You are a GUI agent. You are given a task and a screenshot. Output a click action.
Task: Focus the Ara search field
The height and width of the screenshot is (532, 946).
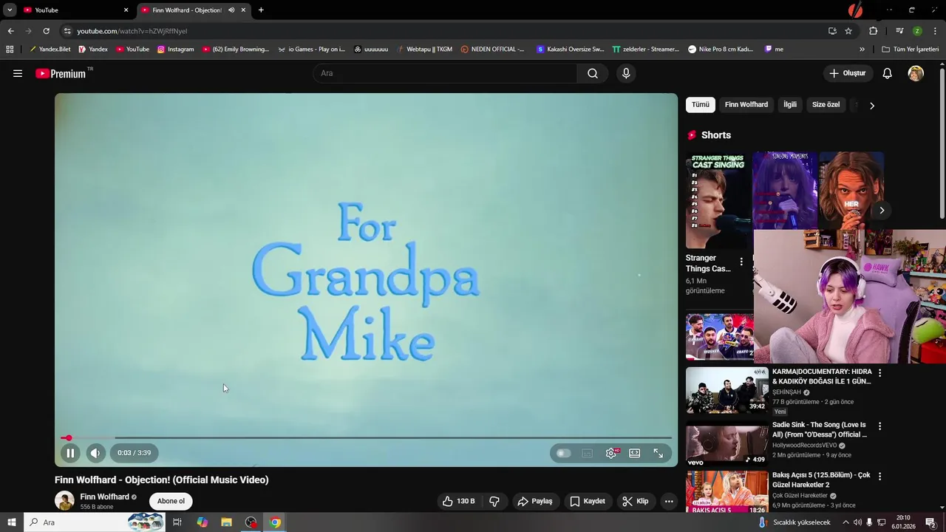[445, 73]
